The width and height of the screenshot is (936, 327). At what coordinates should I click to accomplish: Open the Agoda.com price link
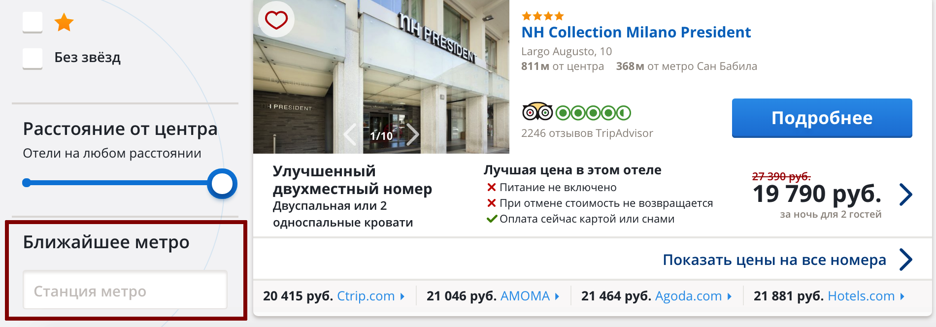pyautogui.click(x=688, y=296)
